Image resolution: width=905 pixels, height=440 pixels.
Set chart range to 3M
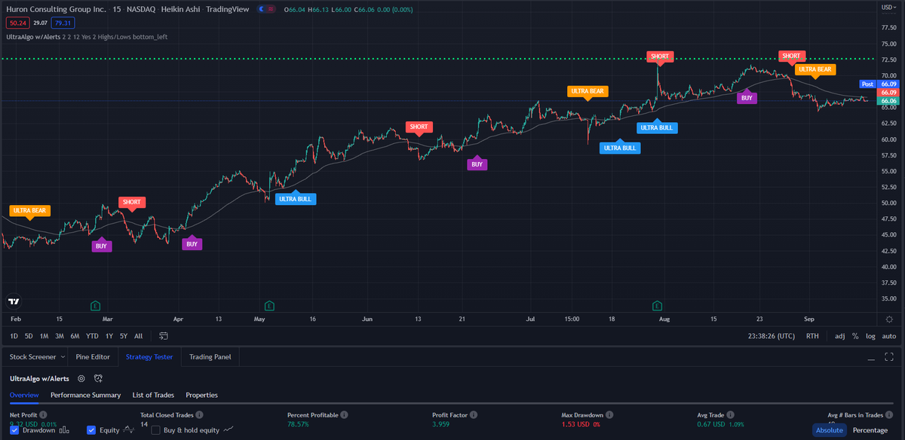(60, 336)
